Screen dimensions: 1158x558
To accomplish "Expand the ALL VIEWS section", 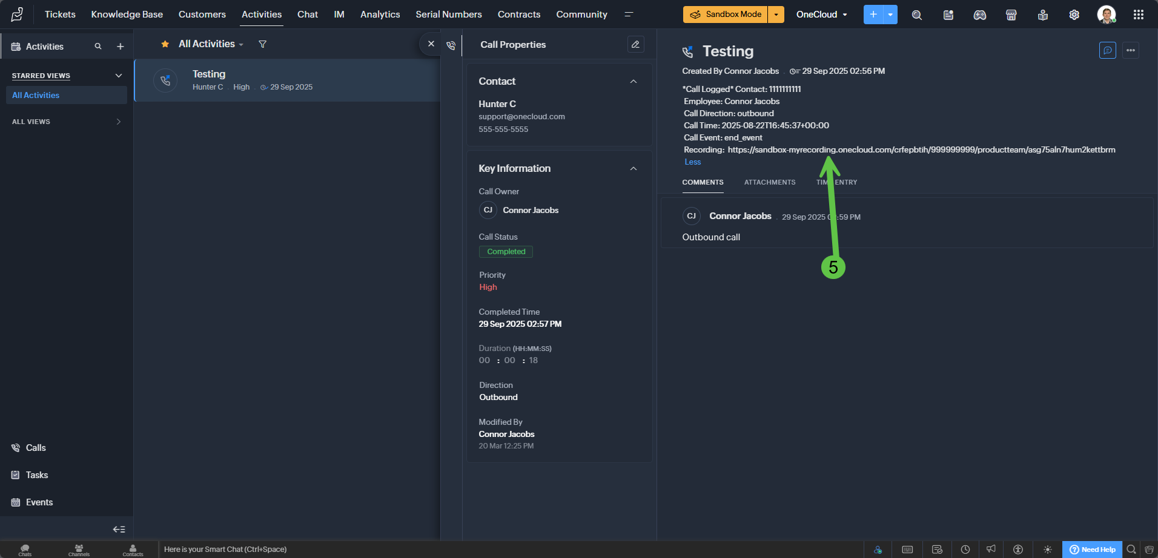I will click(x=118, y=122).
